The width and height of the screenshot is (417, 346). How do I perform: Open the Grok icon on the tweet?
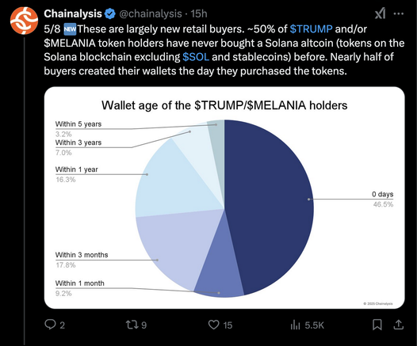pos(381,13)
